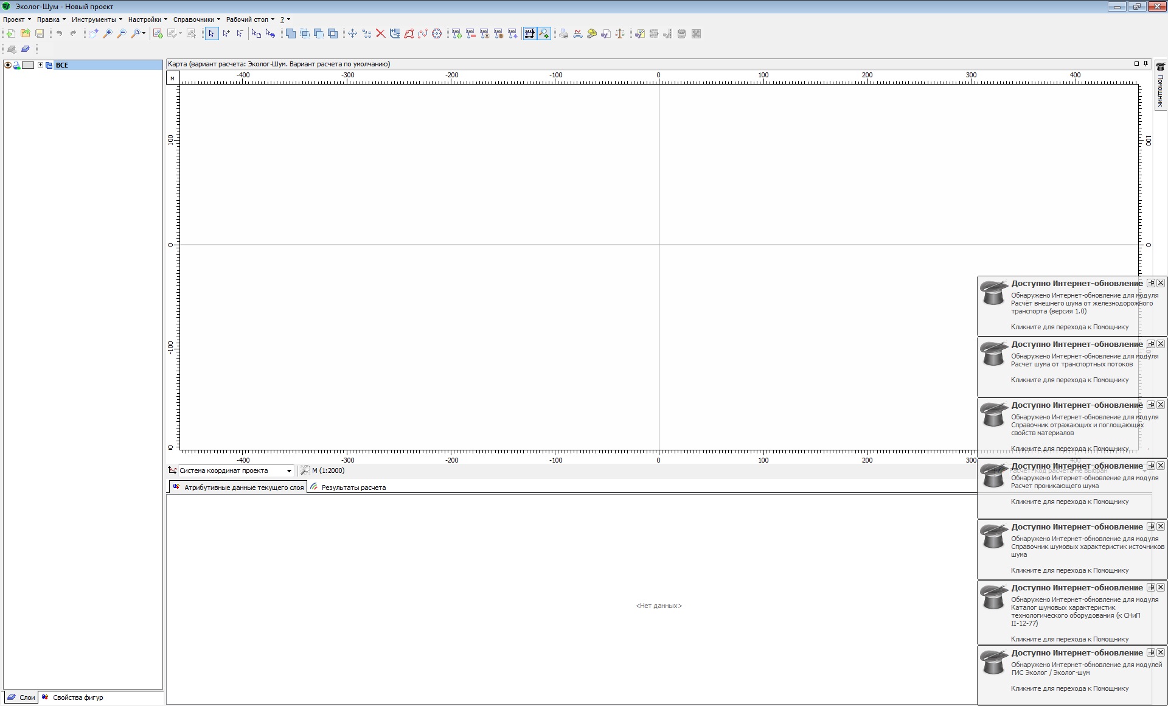The image size is (1168, 706).
Task: Click the red X delete icon
Action: (381, 34)
